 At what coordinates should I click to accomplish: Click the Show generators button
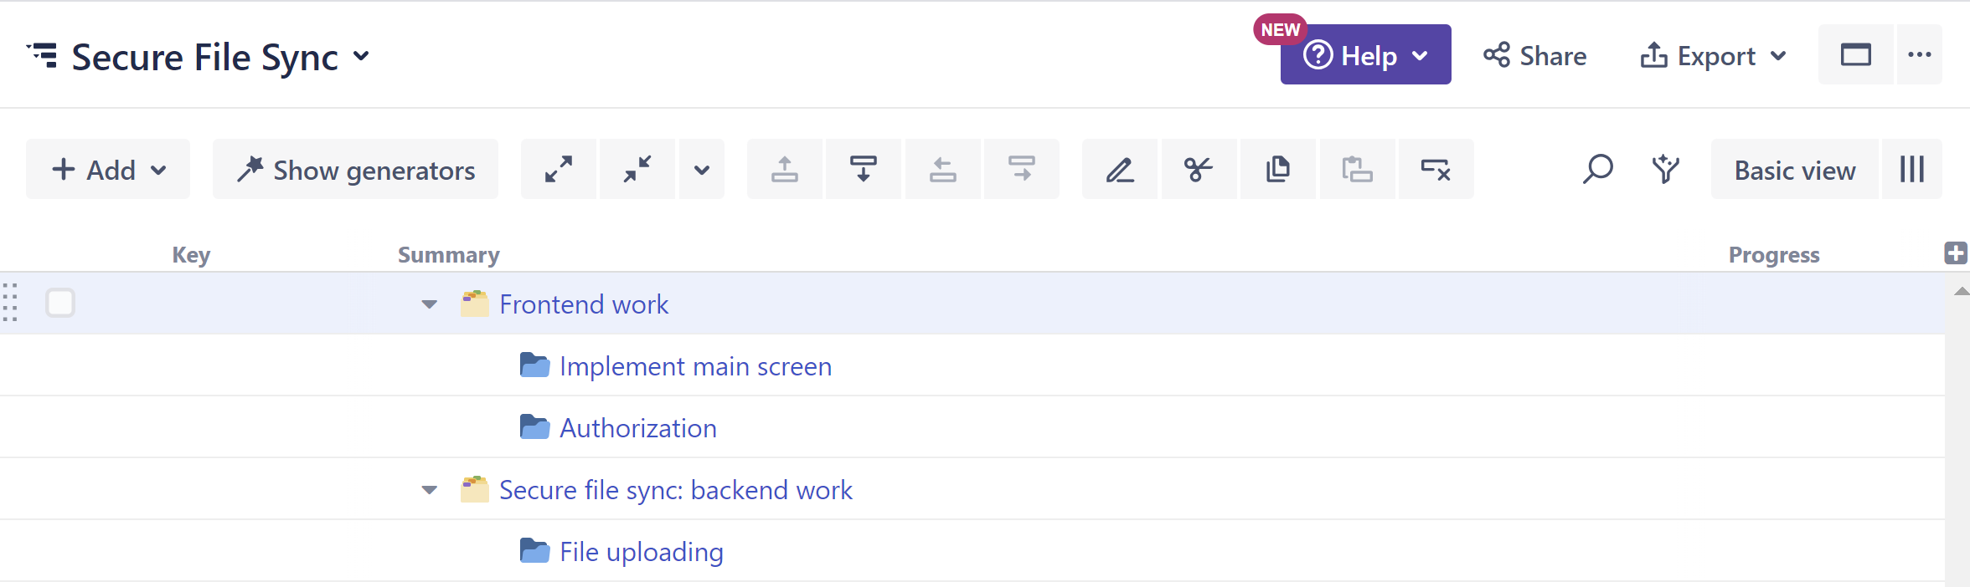356,170
